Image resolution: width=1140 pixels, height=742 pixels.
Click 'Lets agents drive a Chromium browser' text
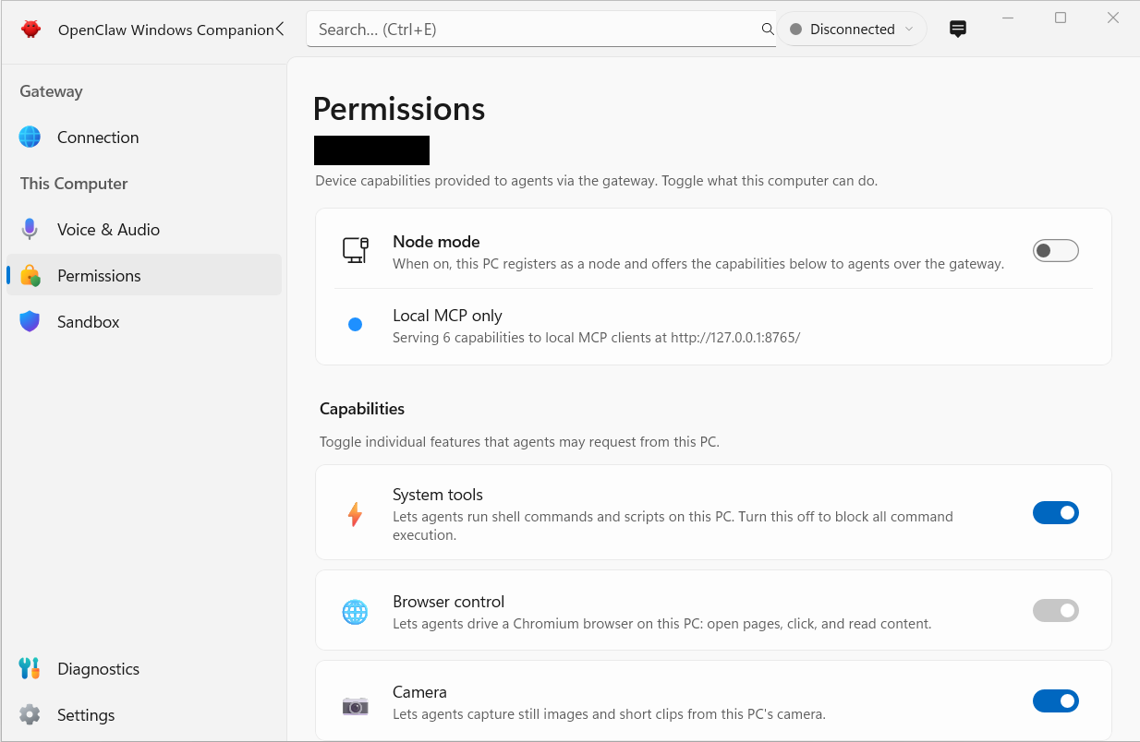(661, 623)
